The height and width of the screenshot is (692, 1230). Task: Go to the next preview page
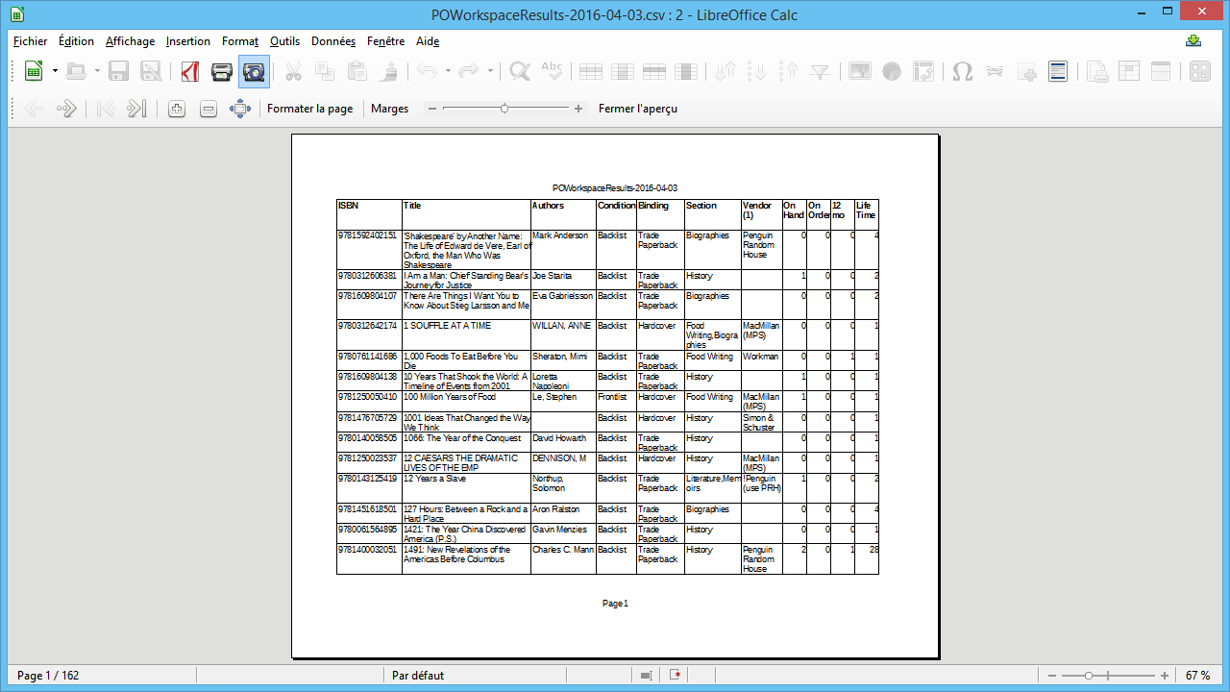[66, 109]
